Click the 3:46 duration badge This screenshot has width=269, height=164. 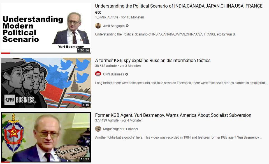(86, 105)
